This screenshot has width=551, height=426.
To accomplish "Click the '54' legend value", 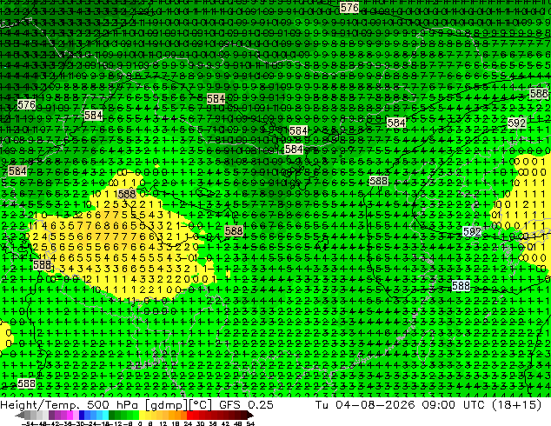I will pyautogui.click(x=249, y=424).
